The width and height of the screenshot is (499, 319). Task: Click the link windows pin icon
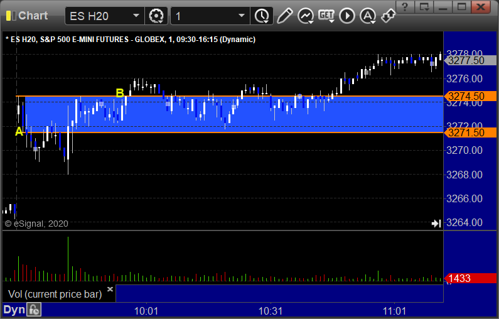(x=388, y=15)
